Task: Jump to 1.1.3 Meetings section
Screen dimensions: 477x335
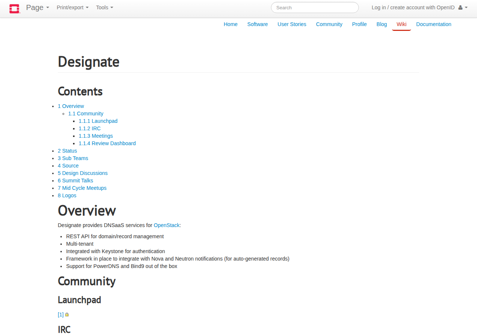Action: click(96, 136)
